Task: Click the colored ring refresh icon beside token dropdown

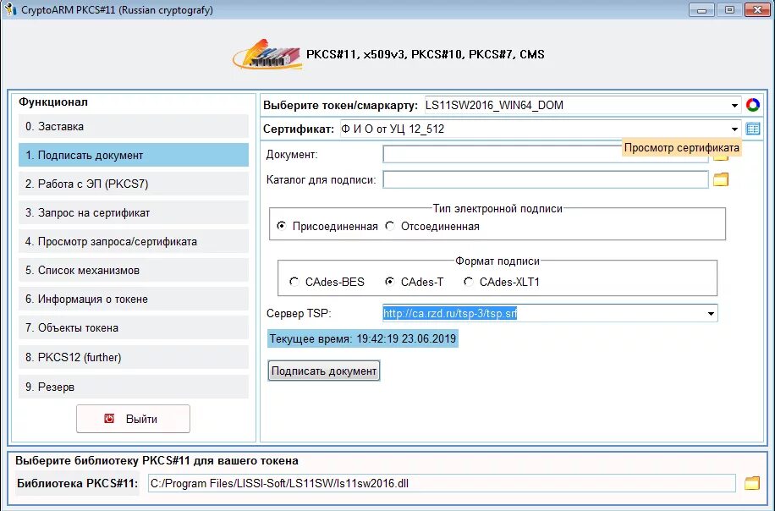Action: [x=753, y=105]
